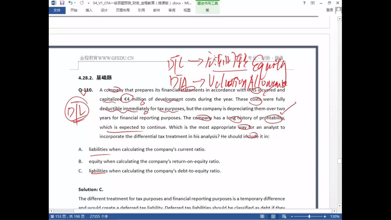Screen dimensions: 391x220
Task: Select the 笔 (Pen) ink tools tab
Action: tap(207, 10)
